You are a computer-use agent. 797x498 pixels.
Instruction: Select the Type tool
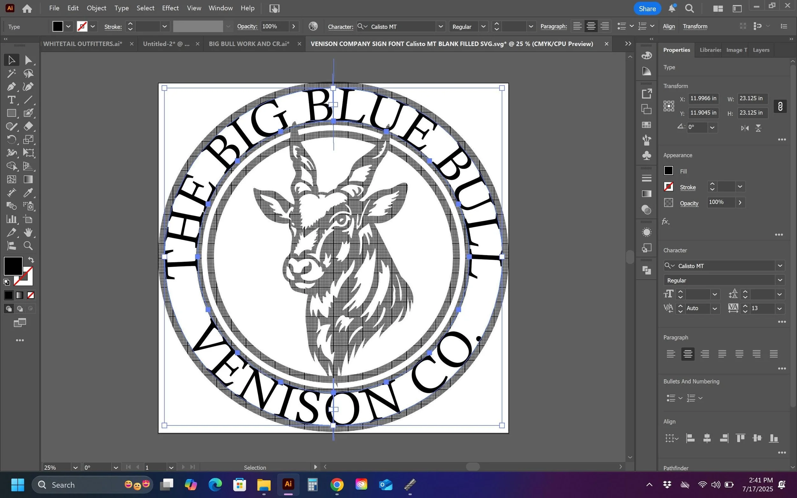11,100
